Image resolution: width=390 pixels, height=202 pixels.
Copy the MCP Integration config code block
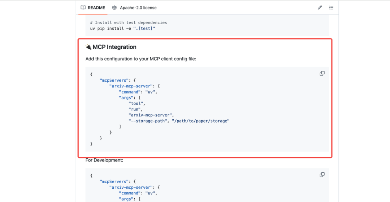click(x=322, y=73)
